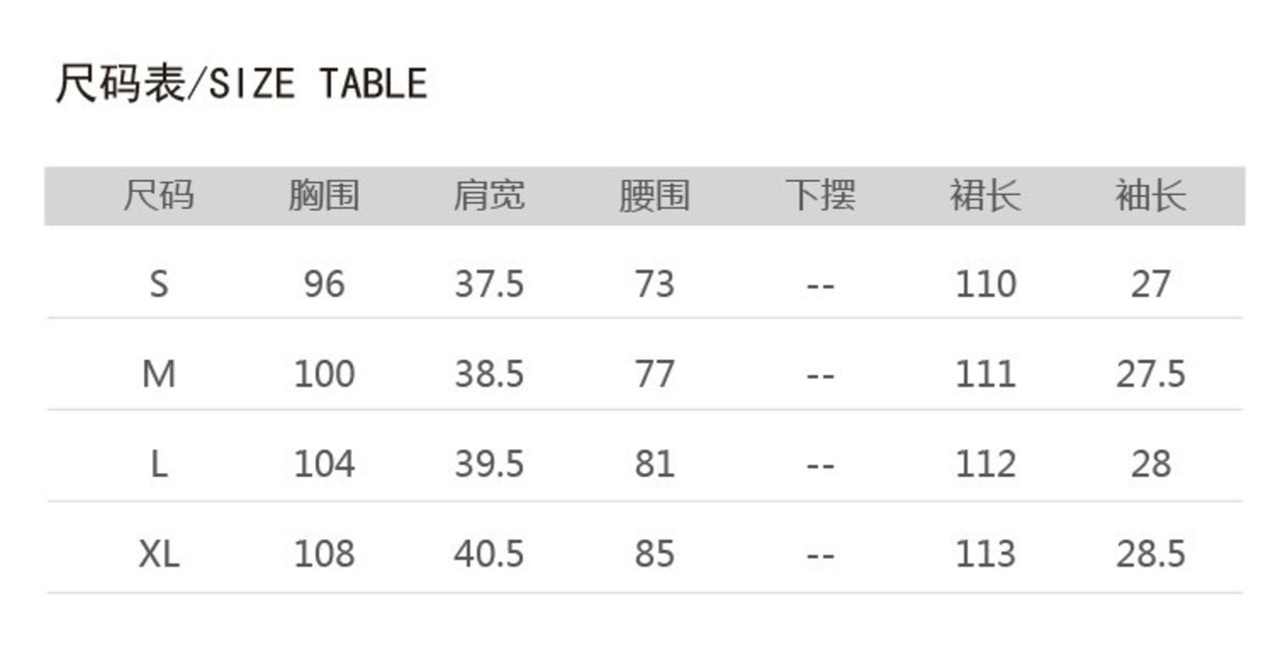Select the 袖长 column header

point(1150,196)
